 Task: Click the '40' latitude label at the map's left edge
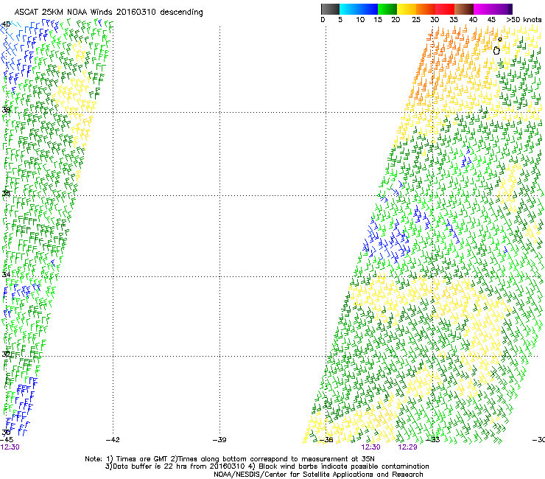coord(6,24)
